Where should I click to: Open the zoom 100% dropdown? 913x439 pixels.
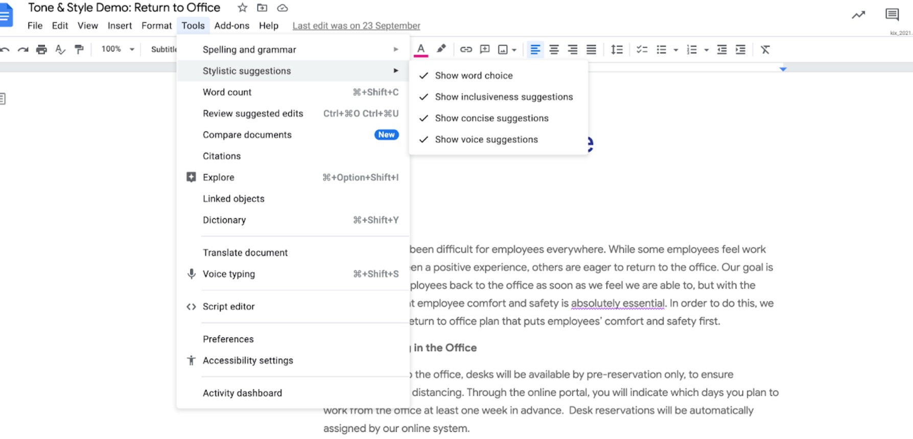pos(118,49)
